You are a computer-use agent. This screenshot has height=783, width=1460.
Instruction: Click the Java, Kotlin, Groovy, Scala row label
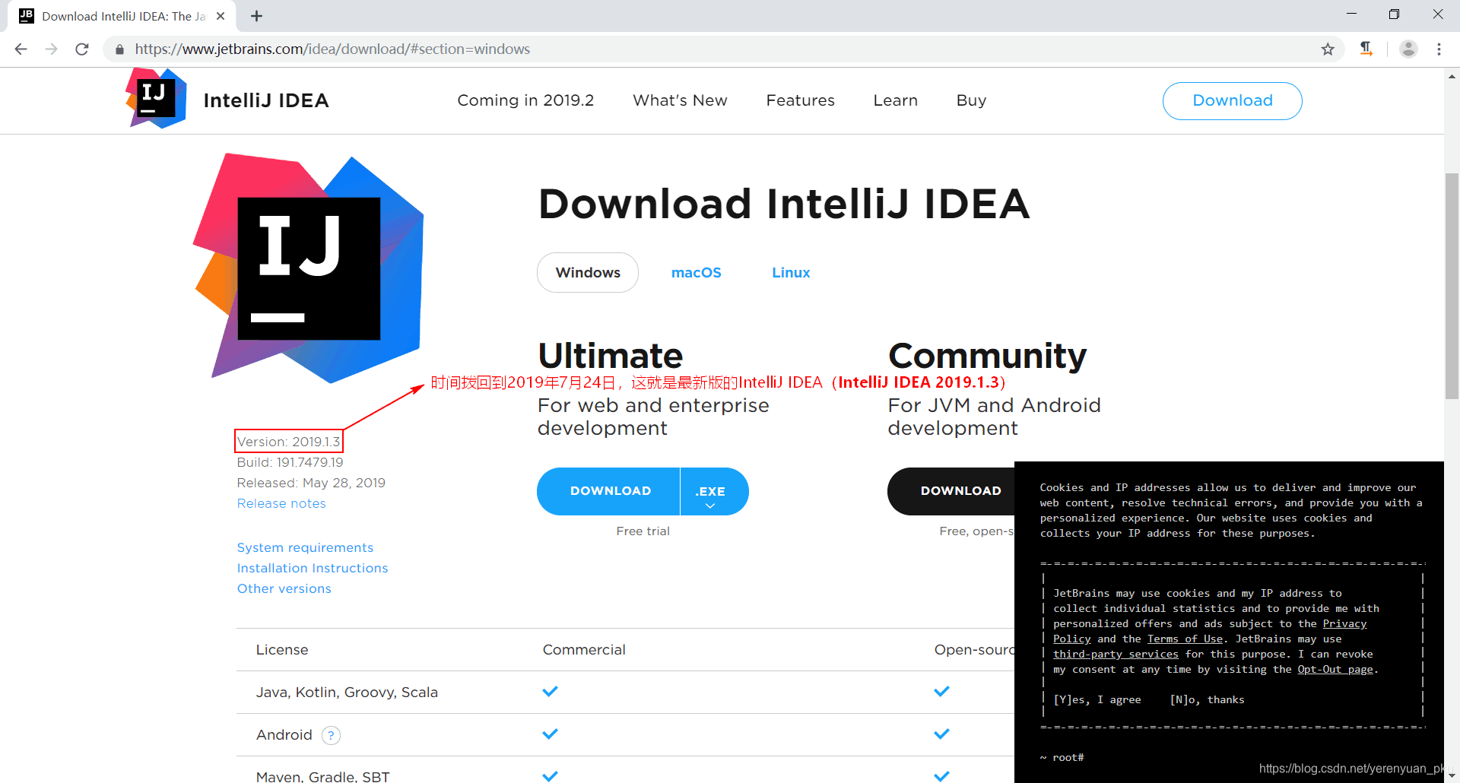click(347, 693)
